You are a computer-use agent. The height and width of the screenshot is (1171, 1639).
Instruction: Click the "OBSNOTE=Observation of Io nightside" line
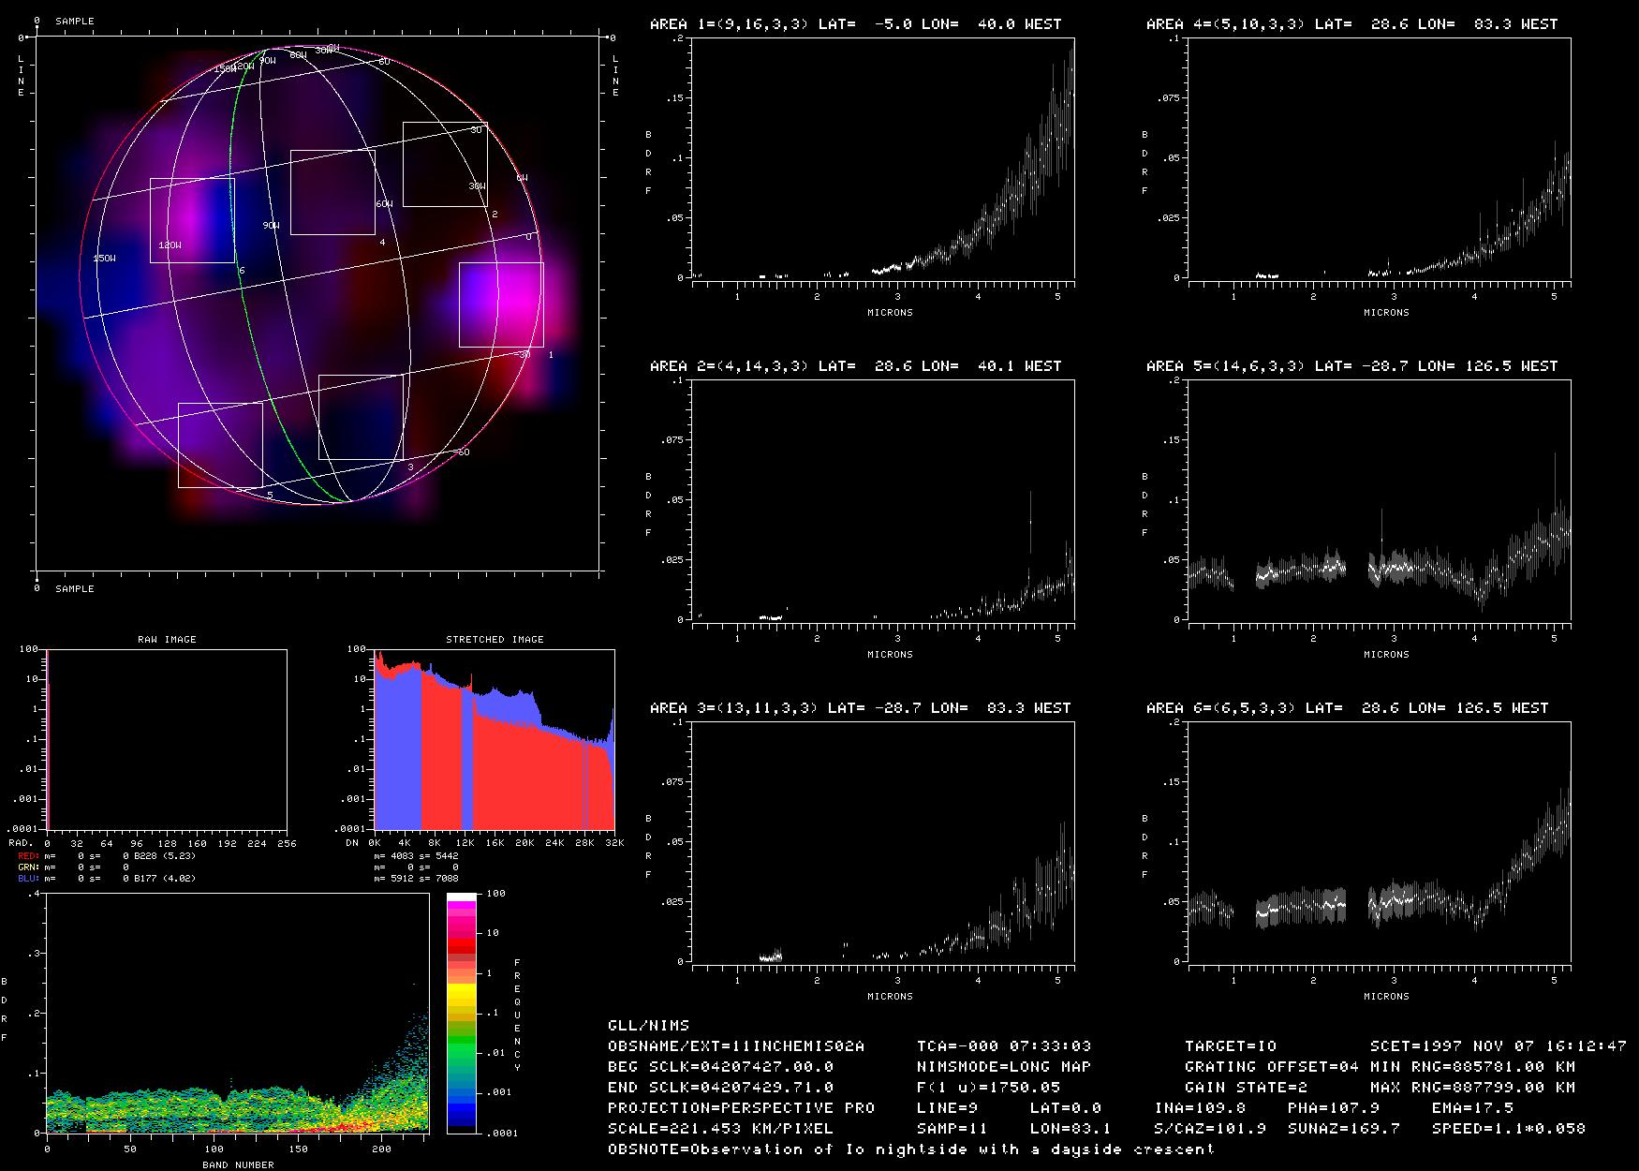[911, 1149]
